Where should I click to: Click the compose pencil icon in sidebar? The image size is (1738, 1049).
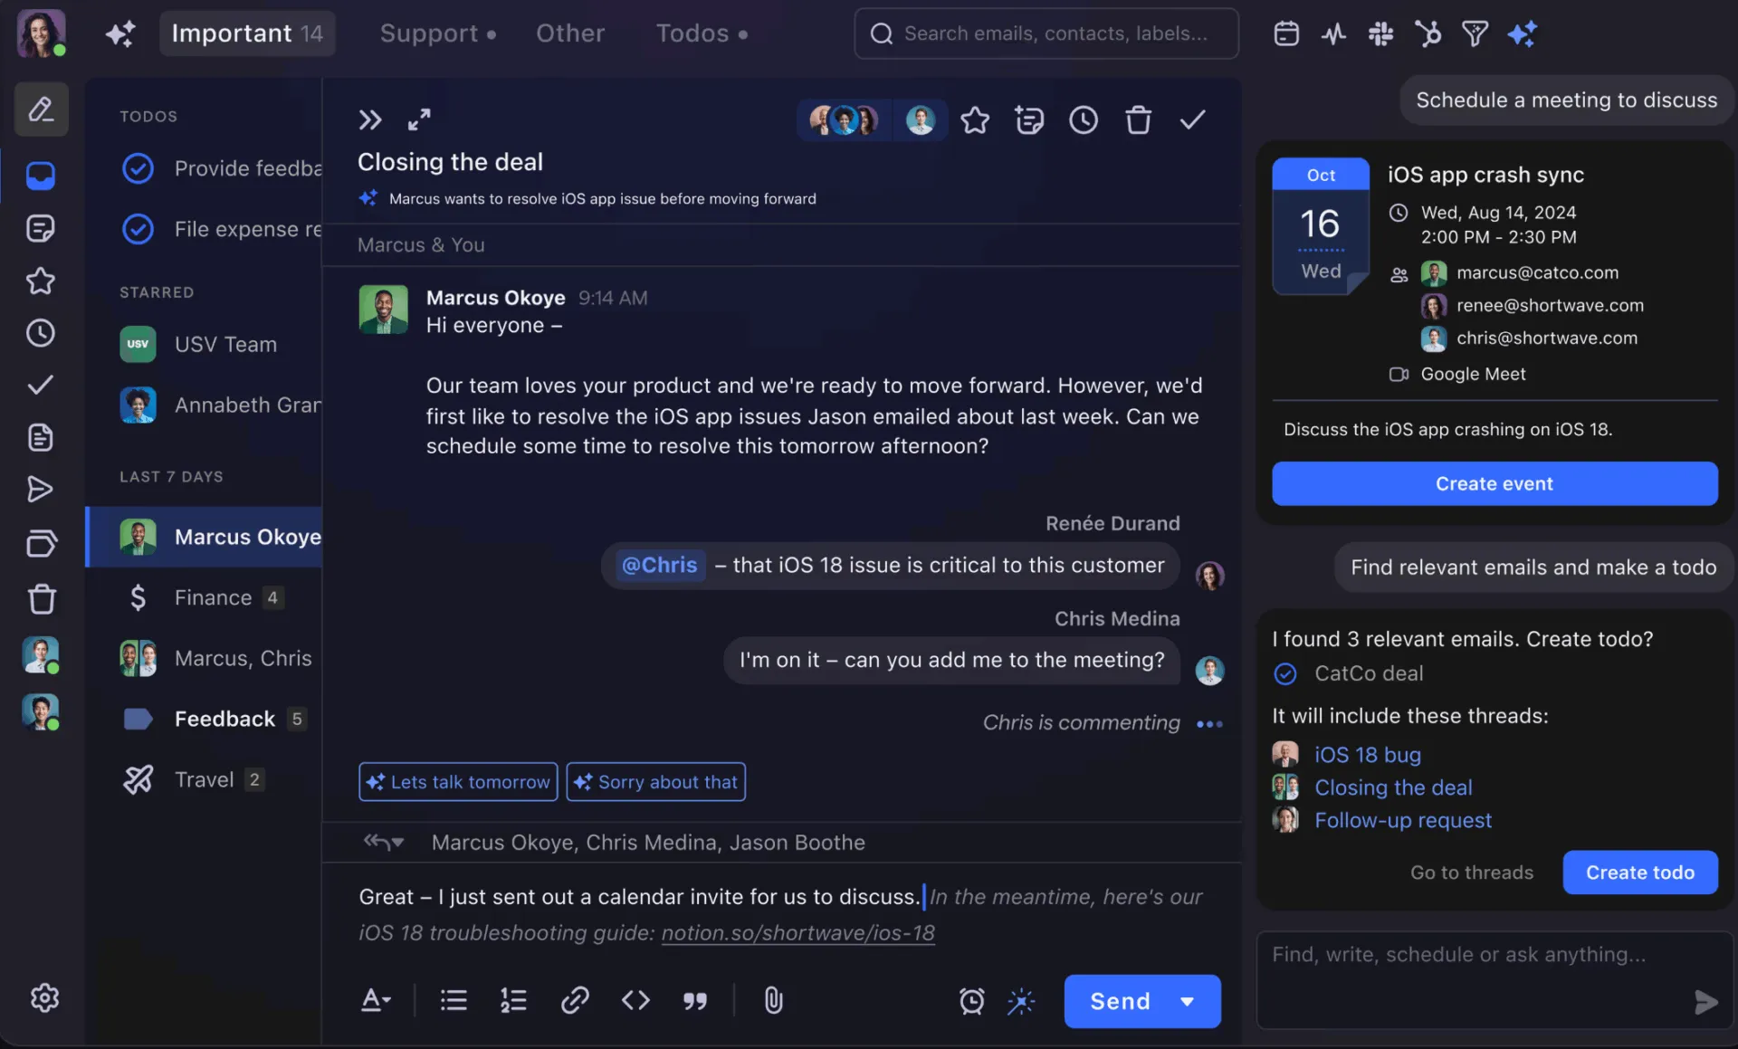(x=41, y=110)
